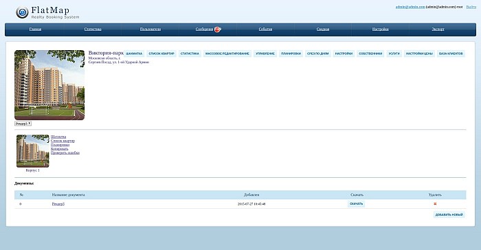Open the База клиентов tab
Image resolution: width=481 pixels, height=250 pixels.
(451, 54)
